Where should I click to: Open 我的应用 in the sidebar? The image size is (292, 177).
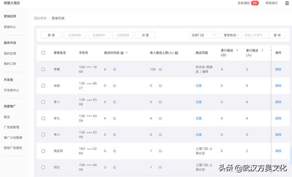pyautogui.click(x=10, y=54)
